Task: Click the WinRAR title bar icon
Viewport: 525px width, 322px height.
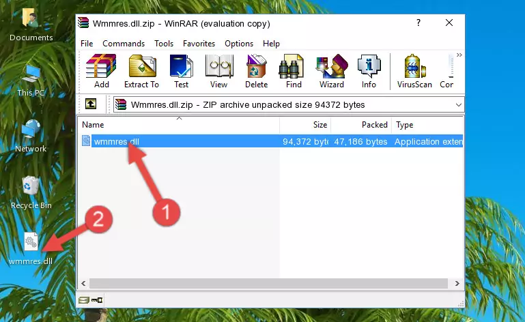Action: (x=83, y=23)
